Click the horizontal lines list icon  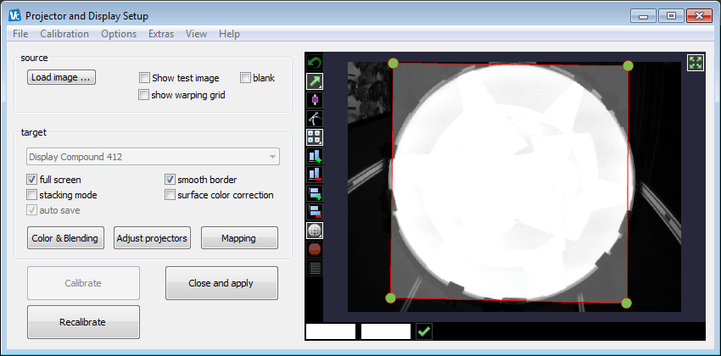tap(315, 267)
